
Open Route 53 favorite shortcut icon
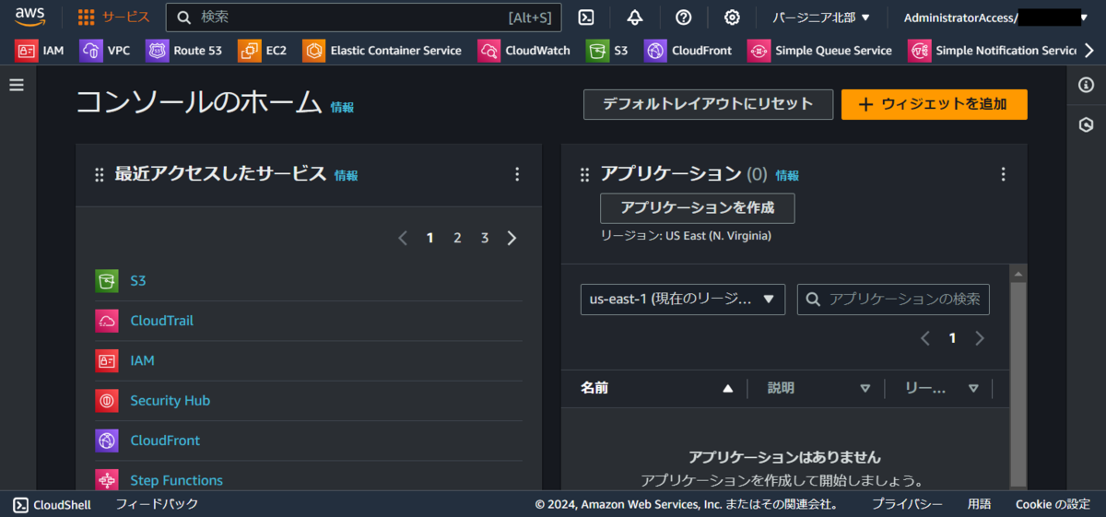(x=158, y=51)
